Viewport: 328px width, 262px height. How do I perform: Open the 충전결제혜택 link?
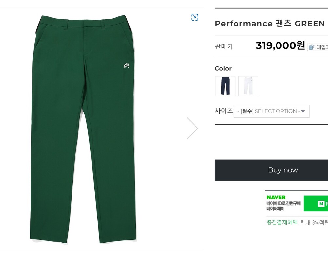click(282, 222)
